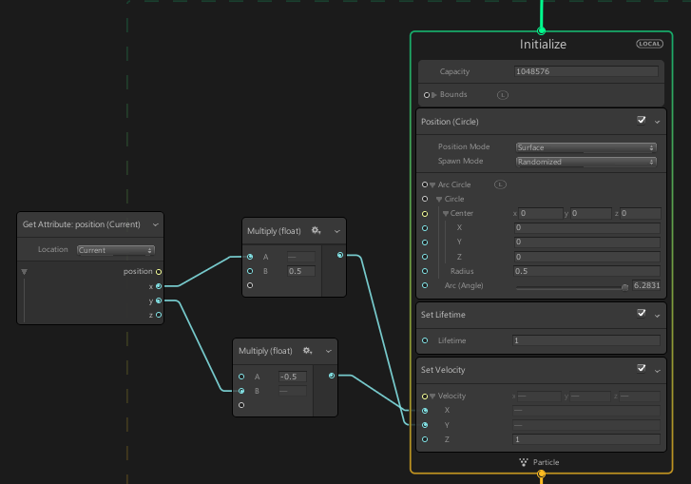Click the z output port on Get Attribute
The width and height of the screenshot is (691, 484).
(x=159, y=315)
